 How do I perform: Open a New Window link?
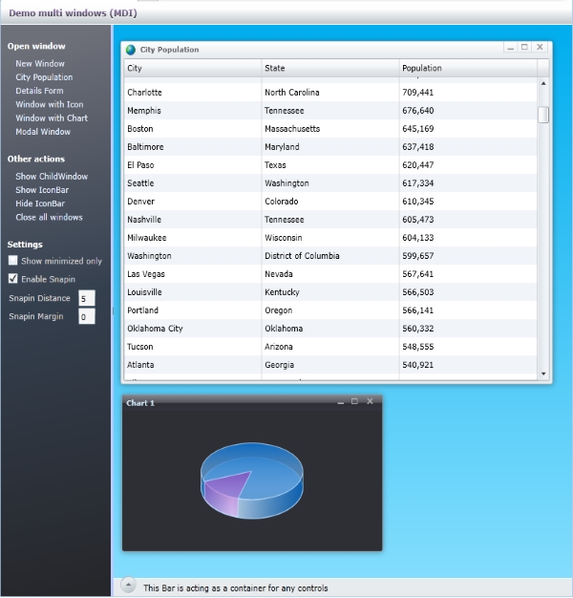[x=40, y=64]
